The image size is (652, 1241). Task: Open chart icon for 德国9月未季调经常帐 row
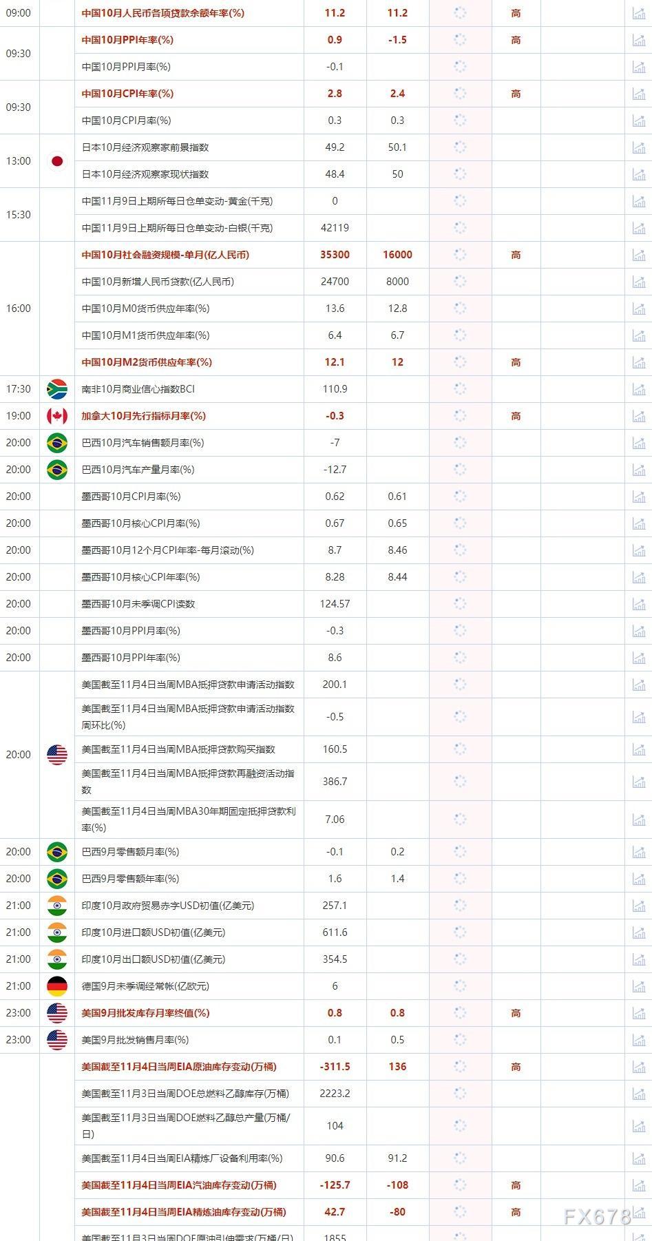click(x=638, y=986)
